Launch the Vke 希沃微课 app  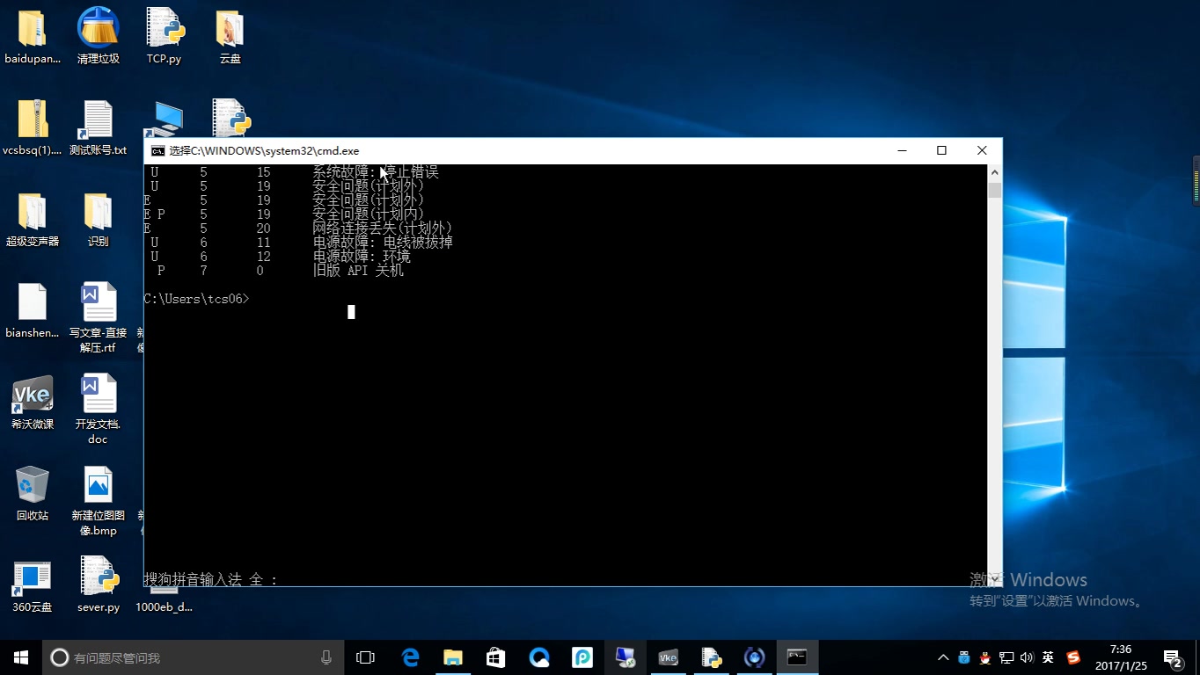[x=33, y=394]
